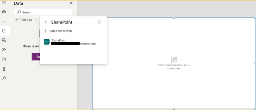
Task: Close the SharePoint connection popup
Action: tap(99, 22)
